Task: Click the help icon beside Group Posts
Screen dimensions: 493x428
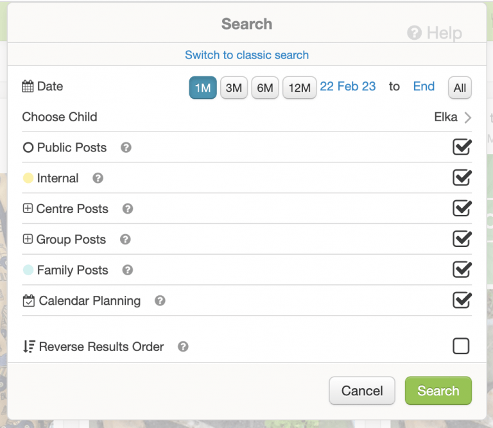Action: click(x=125, y=239)
